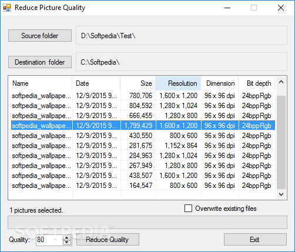This screenshot has width=295, height=252.
Task: Click the Reduce Quality button
Action: 108,239
